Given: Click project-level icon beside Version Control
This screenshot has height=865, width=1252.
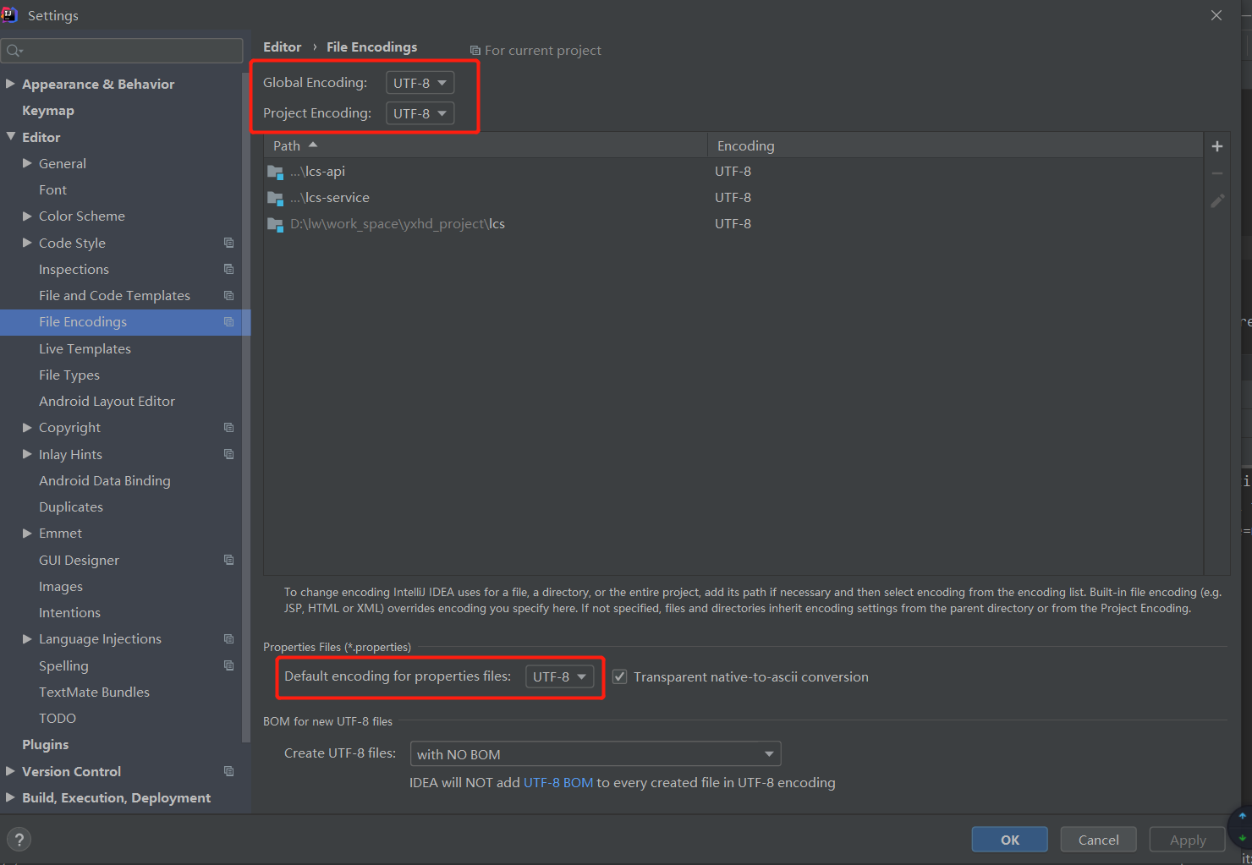Looking at the screenshot, I should pyautogui.click(x=228, y=771).
